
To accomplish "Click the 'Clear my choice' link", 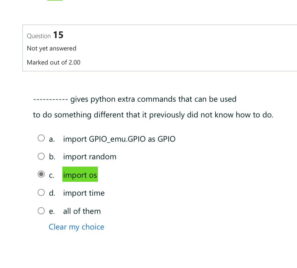I will [x=76, y=227].
